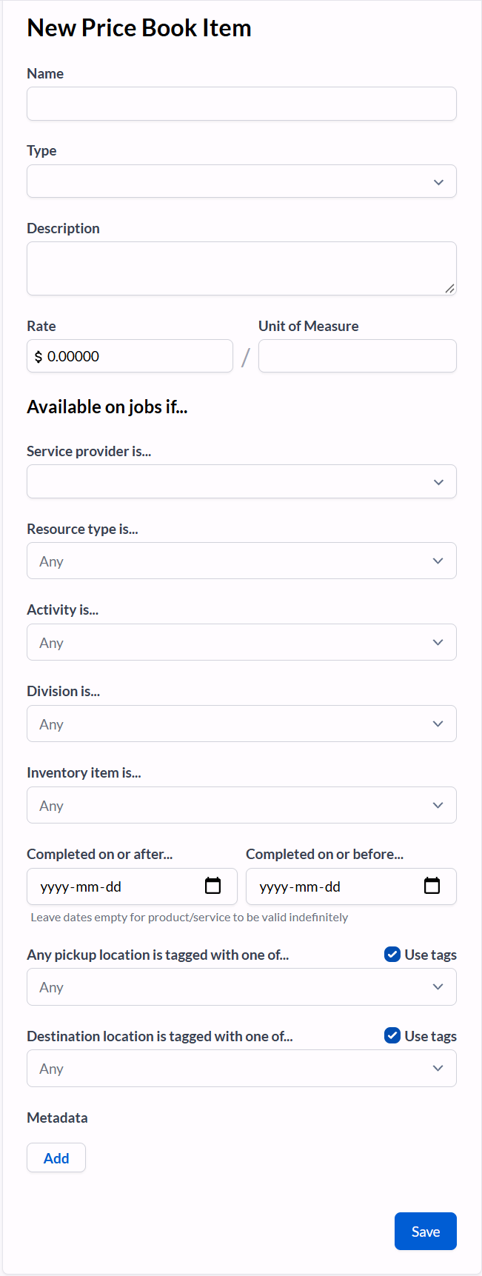Click the Unit of Measure field
The image size is (482, 1276).
pyautogui.click(x=358, y=356)
